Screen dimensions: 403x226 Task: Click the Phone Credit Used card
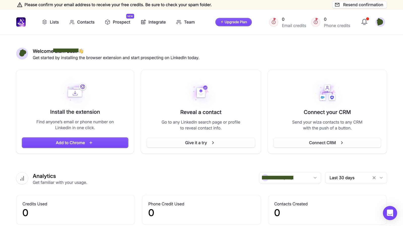click(201, 210)
